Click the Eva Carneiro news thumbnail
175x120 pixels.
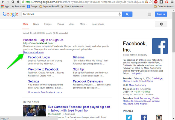pos(35,111)
